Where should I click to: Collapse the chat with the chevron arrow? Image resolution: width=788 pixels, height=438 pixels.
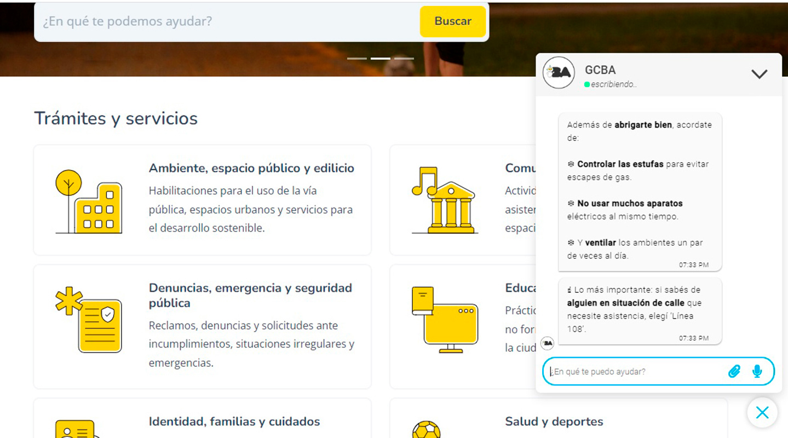click(759, 74)
